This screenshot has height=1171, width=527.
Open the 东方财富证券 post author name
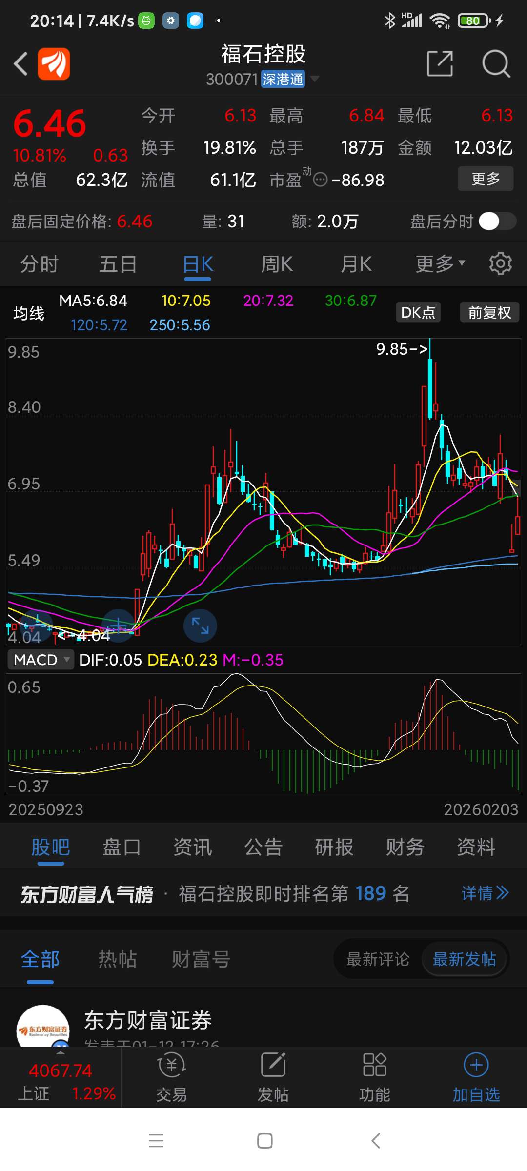click(148, 1020)
